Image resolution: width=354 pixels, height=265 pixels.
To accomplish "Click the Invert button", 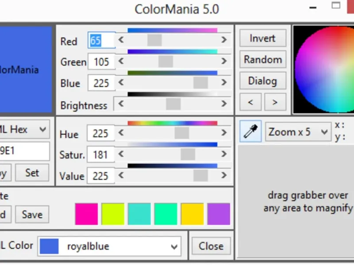I will click(263, 38).
